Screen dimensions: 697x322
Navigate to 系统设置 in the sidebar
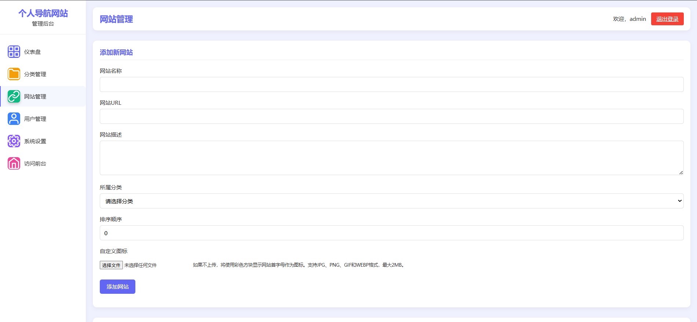coord(43,141)
